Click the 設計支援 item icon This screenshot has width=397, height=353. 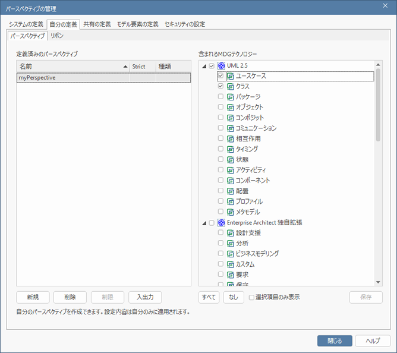231,233
